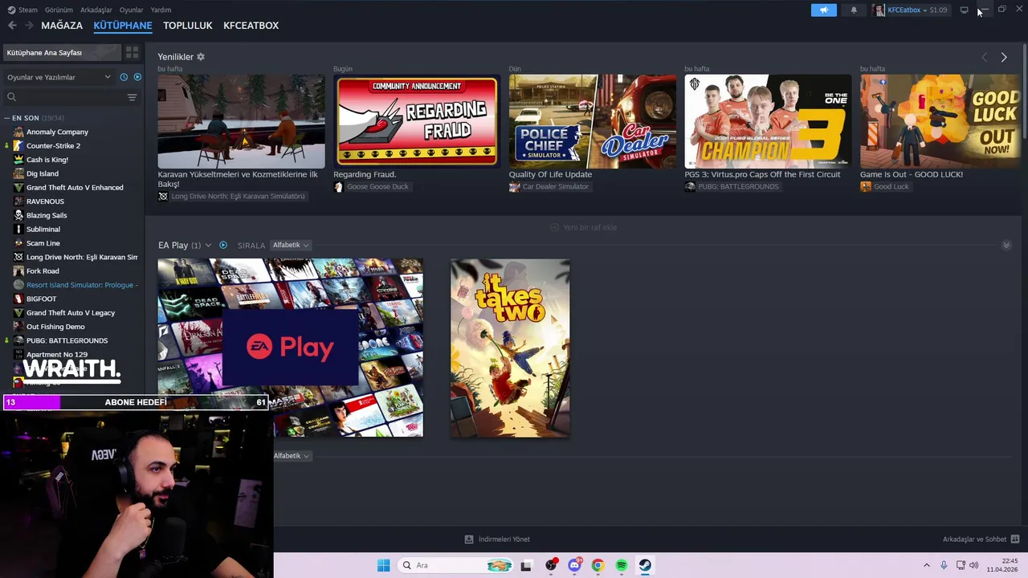Switch library to grid view icon
Image resolution: width=1028 pixels, height=578 pixels.
click(133, 52)
